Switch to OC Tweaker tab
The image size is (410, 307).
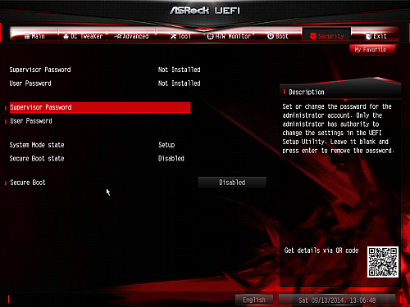(83, 36)
